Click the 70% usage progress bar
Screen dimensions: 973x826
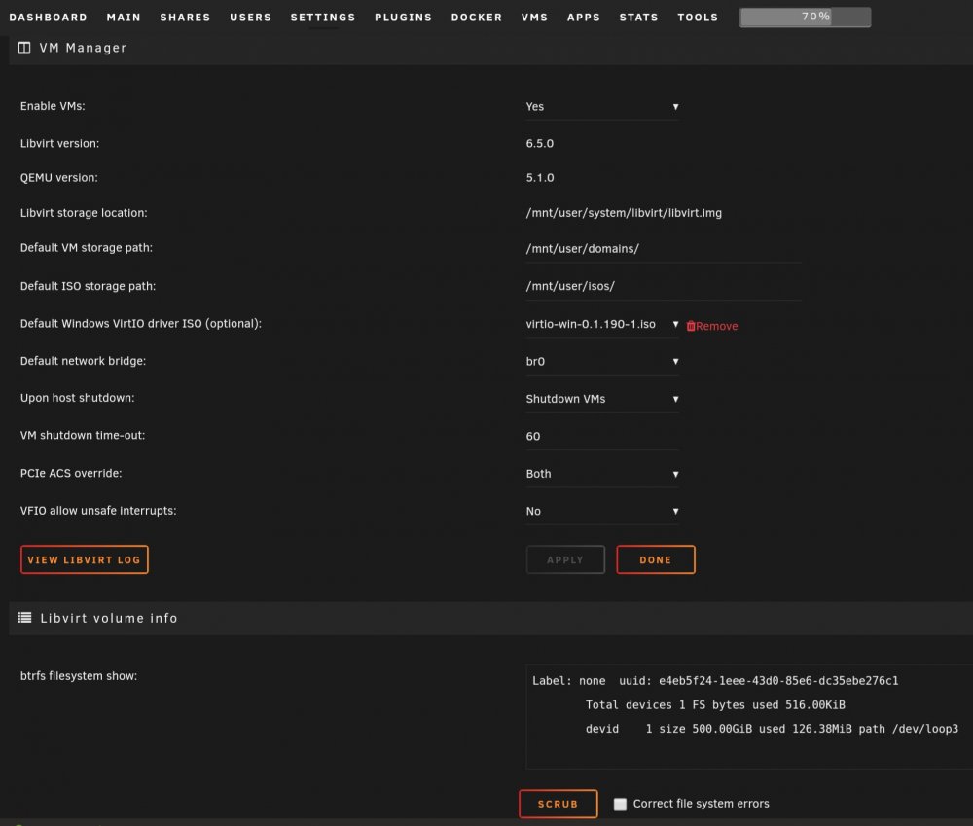(805, 17)
